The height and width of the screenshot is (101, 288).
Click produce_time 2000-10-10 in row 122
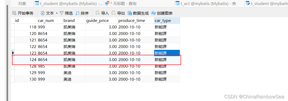pos(136,46)
